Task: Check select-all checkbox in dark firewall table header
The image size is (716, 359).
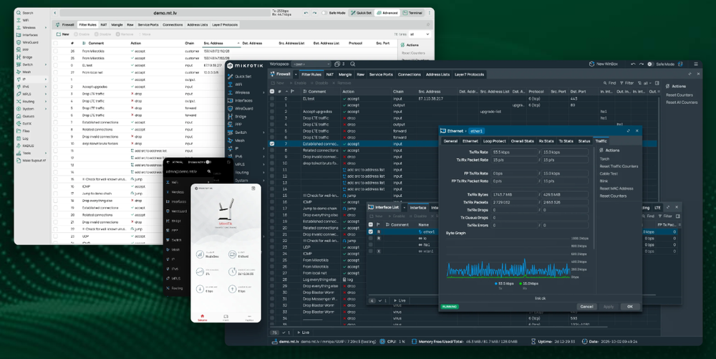Action: coord(272,91)
